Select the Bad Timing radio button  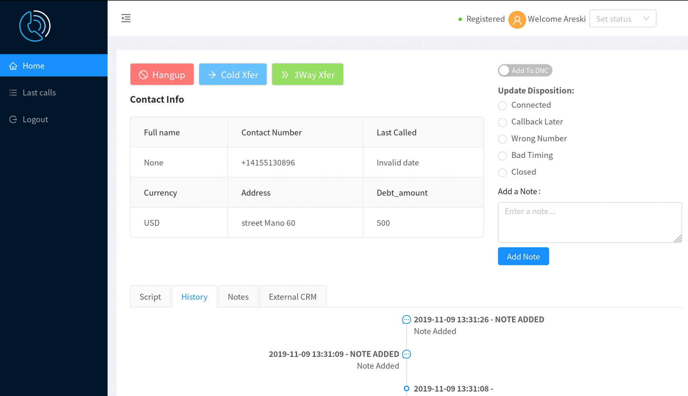[x=502, y=155]
